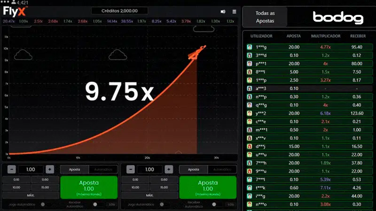
Task: Open the hamburger menu
Action: coord(235,11)
